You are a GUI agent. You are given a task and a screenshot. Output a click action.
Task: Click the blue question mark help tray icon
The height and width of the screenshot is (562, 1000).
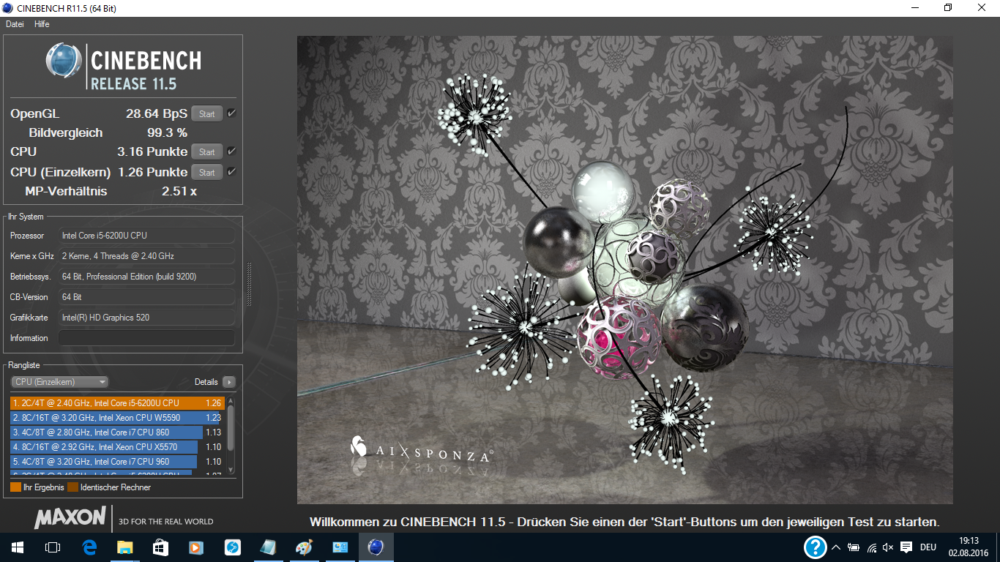click(x=816, y=547)
